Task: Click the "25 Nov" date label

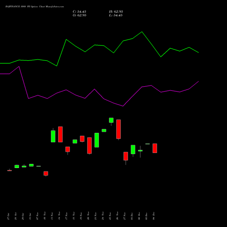Action: coord(110,216)
